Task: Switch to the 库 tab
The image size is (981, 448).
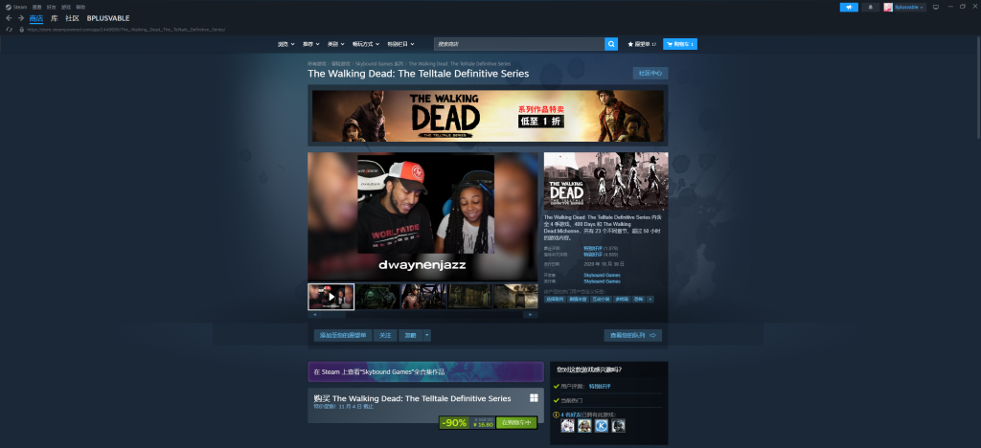Action: pos(55,18)
